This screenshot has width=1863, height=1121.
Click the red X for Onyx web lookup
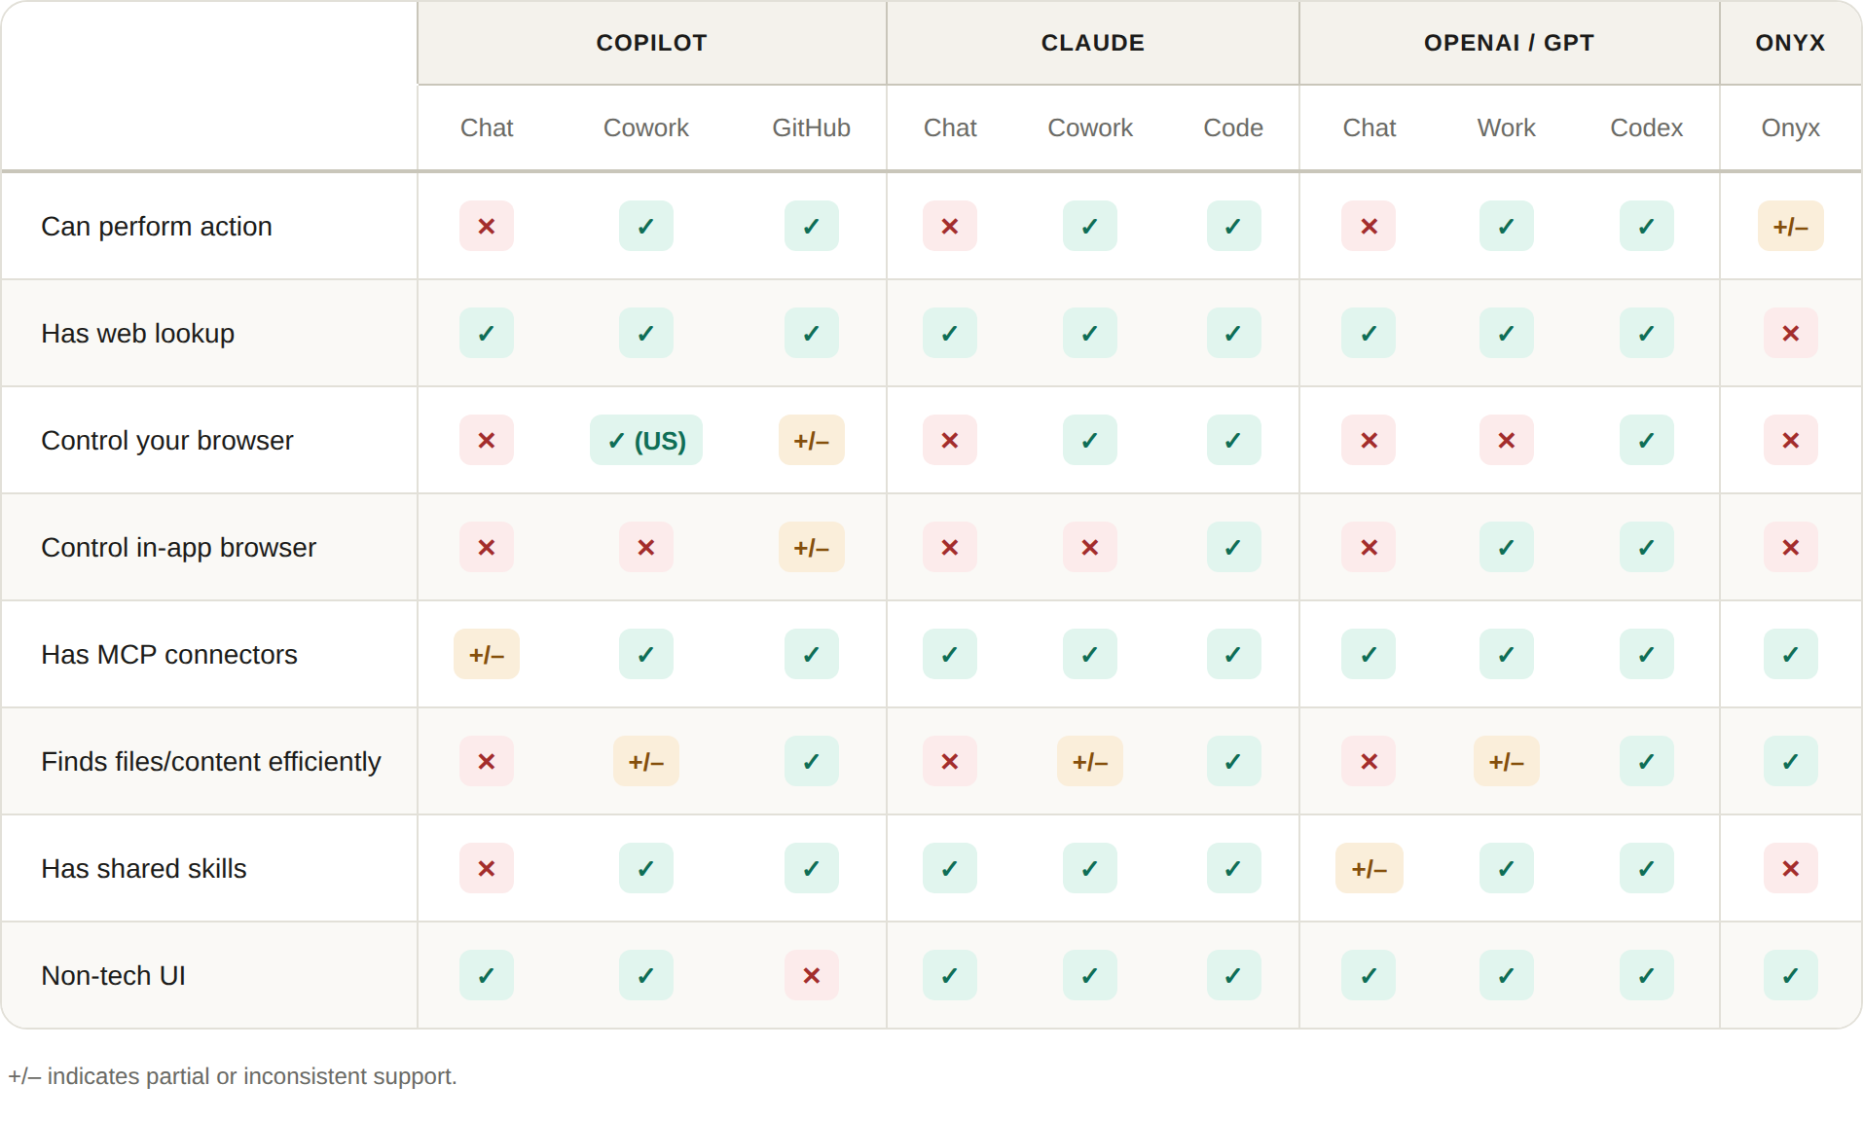click(x=1790, y=333)
